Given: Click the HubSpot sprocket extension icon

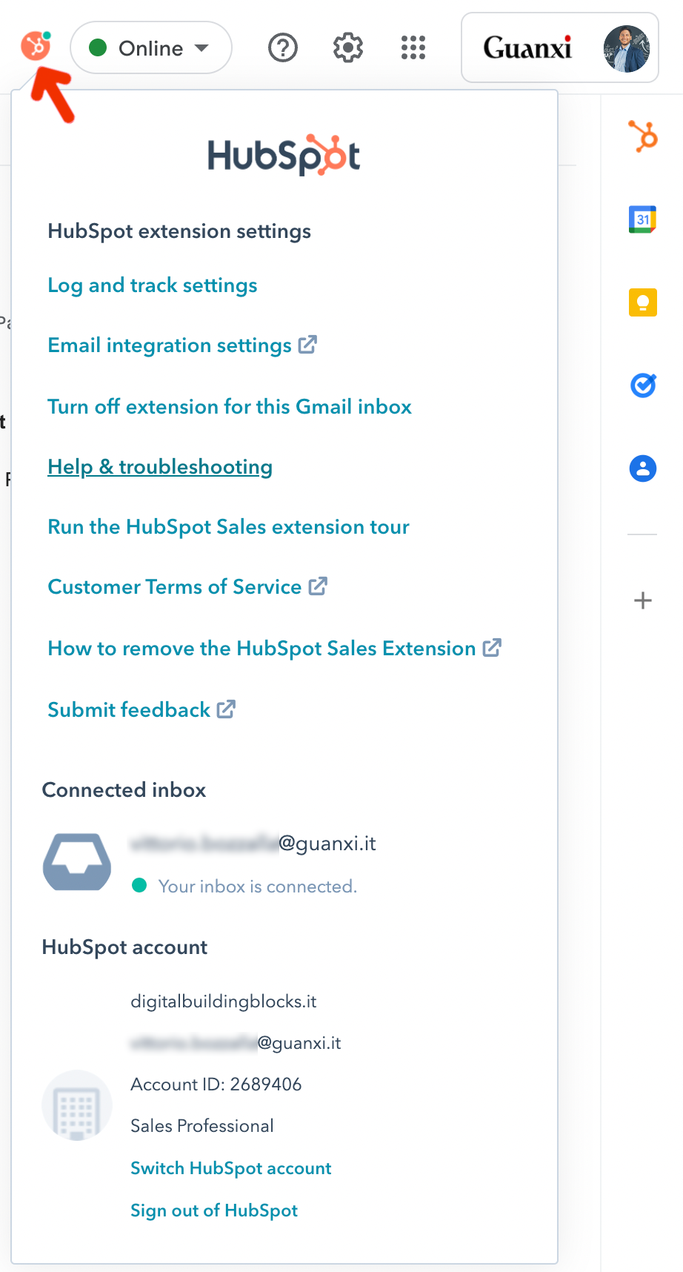Looking at the screenshot, I should pos(35,47).
